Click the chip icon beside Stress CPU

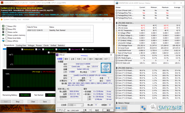3,26
